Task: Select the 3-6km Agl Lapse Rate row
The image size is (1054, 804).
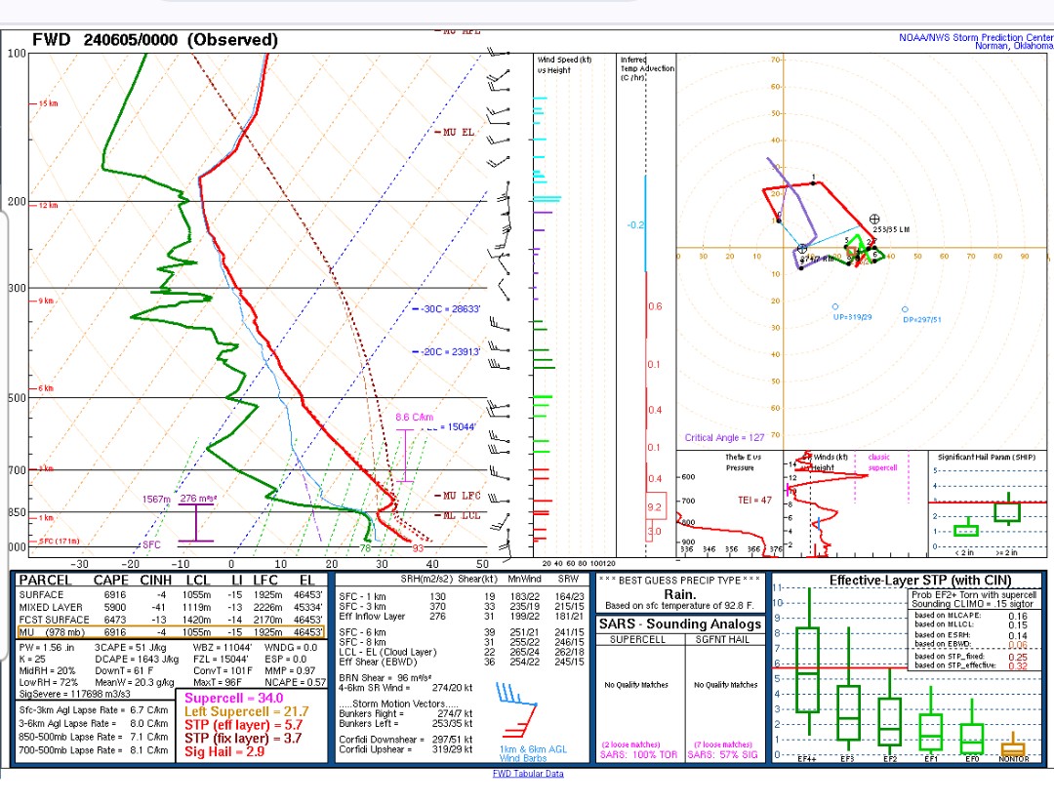Action: 94,723
